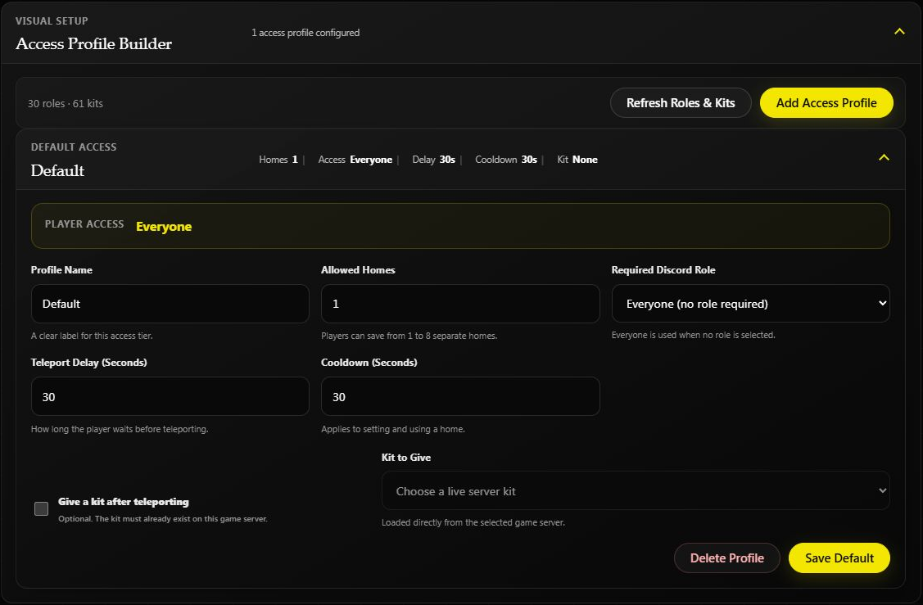Enable Give a kit after teleporting checkbox
This screenshot has height=605, width=923.
pyautogui.click(x=41, y=508)
